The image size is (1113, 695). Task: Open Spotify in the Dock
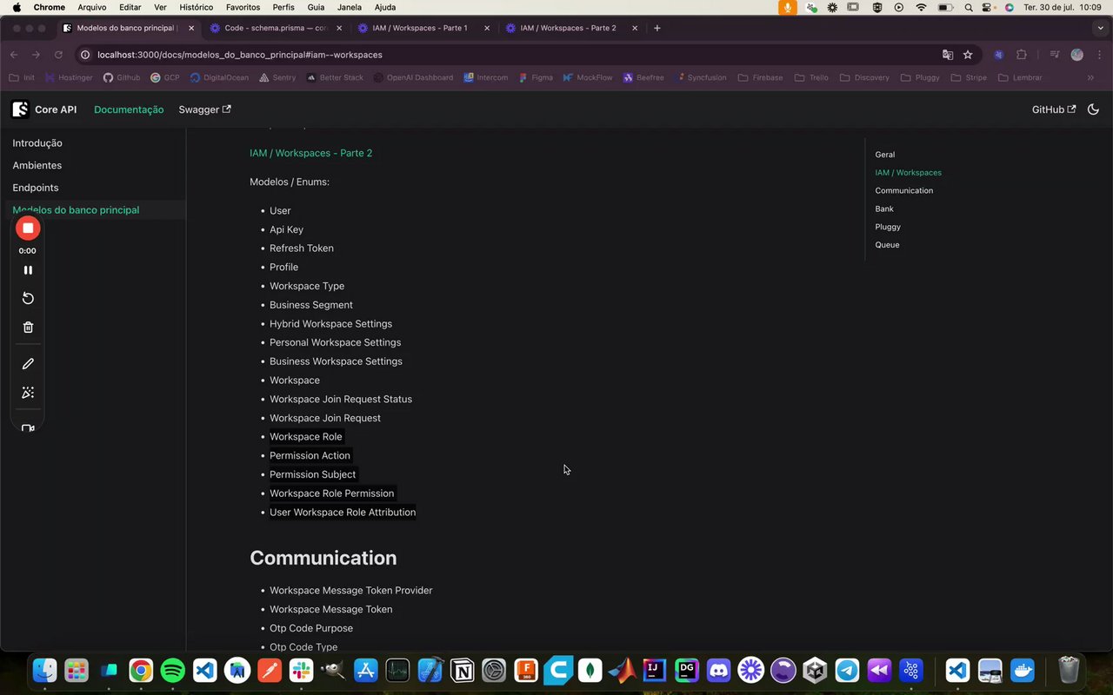click(173, 671)
